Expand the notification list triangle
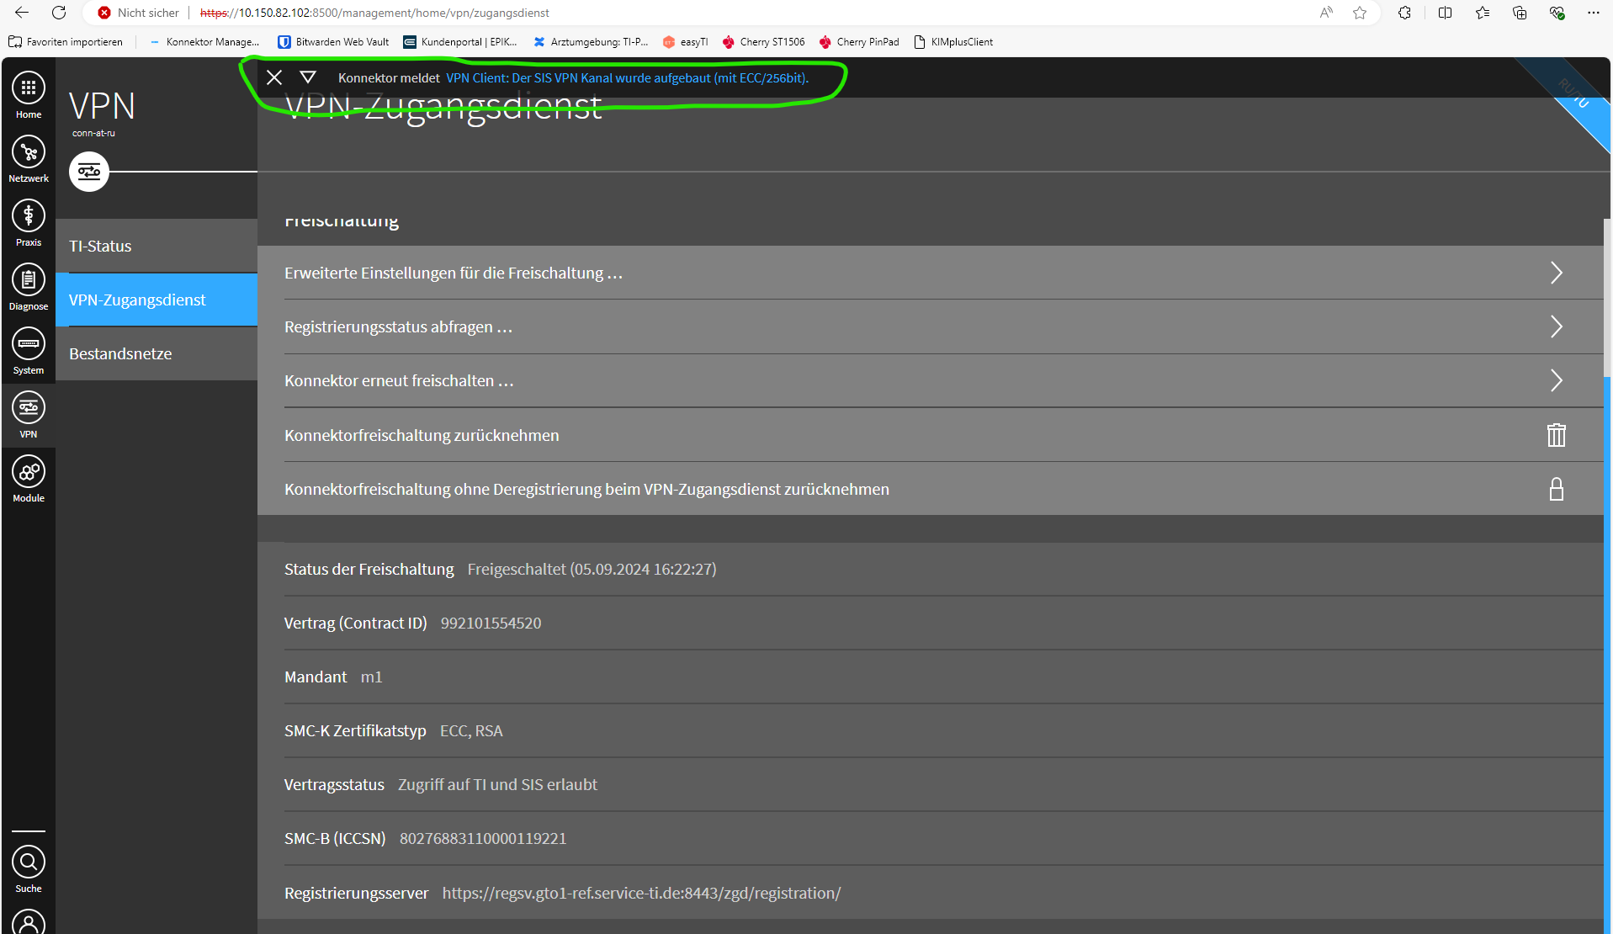The image size is (1613, 934). pyautogui.click(x=308, y=77)
